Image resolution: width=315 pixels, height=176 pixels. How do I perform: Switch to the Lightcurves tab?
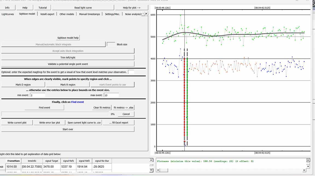tap(8, 14)
